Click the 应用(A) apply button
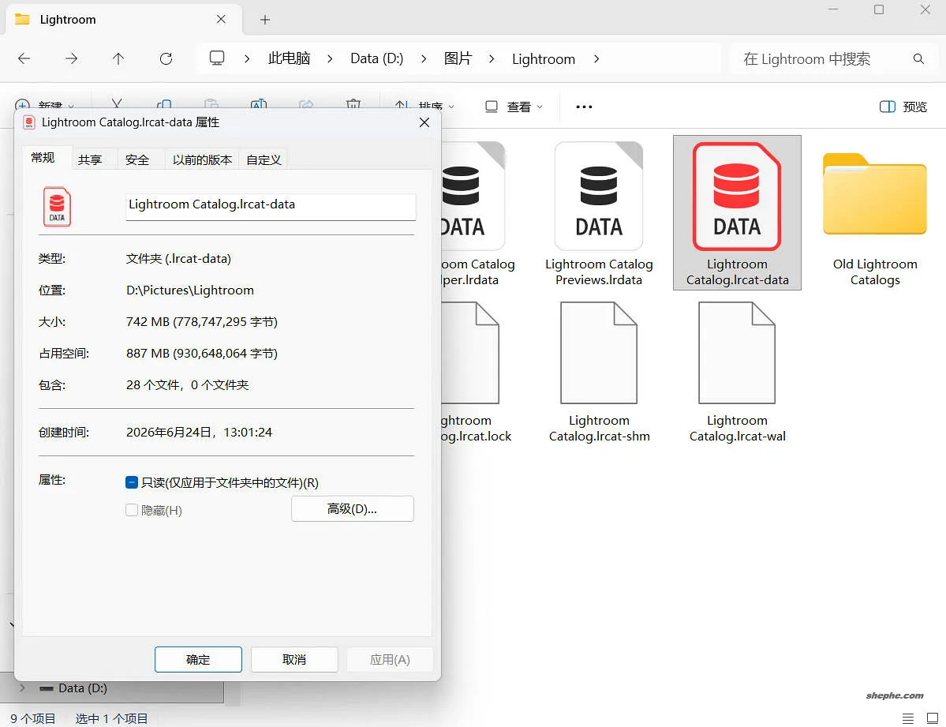The image size is (946, 727). pos(390,659)
